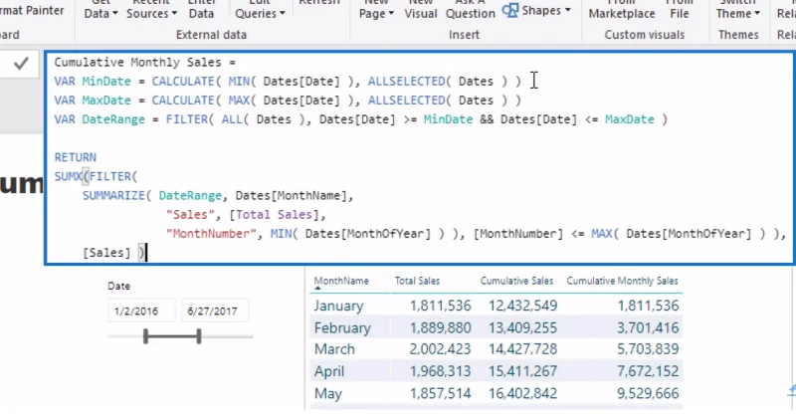Click the Cumulative Monthly Sales value 9,529,666
Viewport: 796px width, 414px height.
click(x=648, y=394)
